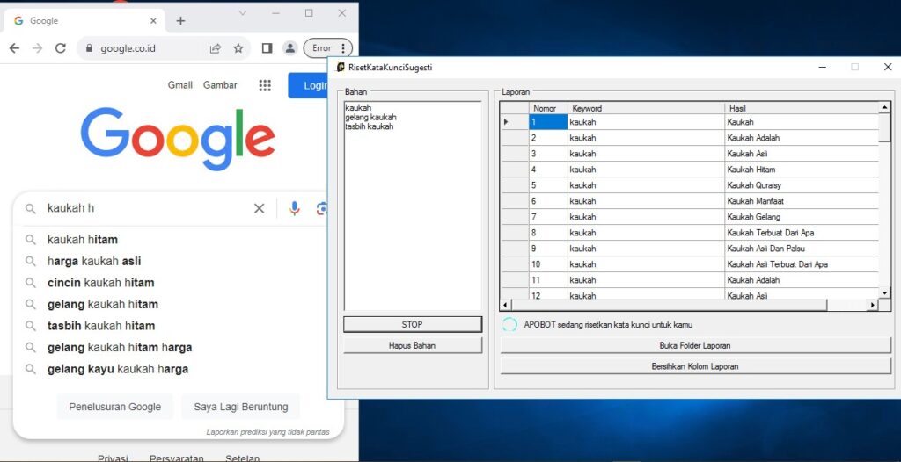Open the Google apps grid
The image size is (901, 462).
click(x=265, y=85)
